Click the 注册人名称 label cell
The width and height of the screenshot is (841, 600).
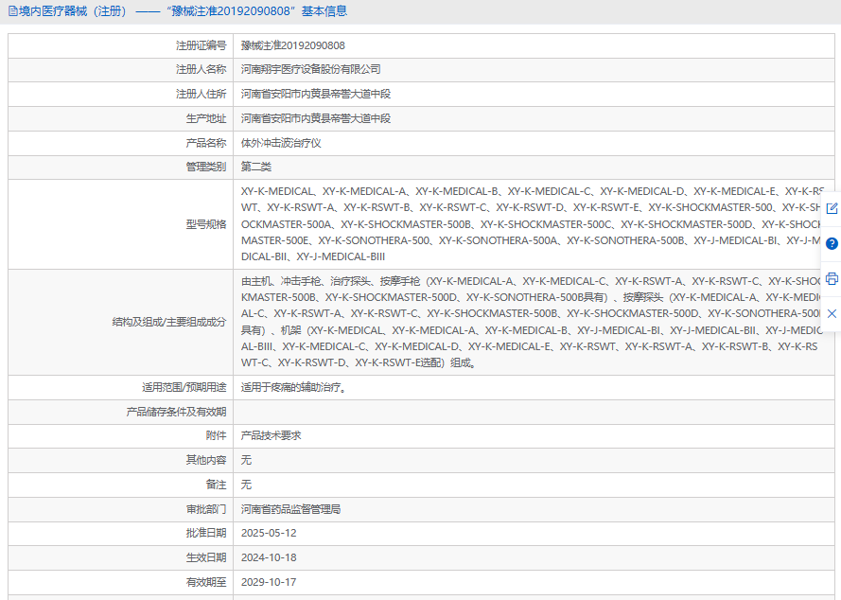[121, 69]
